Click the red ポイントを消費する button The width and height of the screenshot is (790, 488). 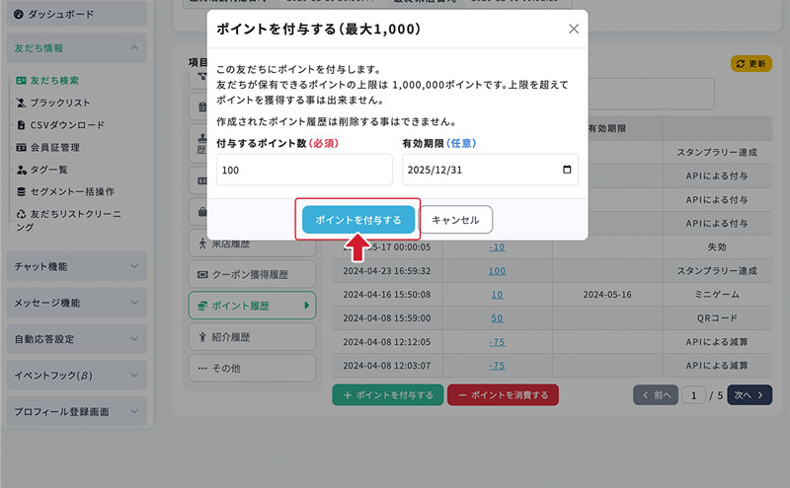click(503, 395)
